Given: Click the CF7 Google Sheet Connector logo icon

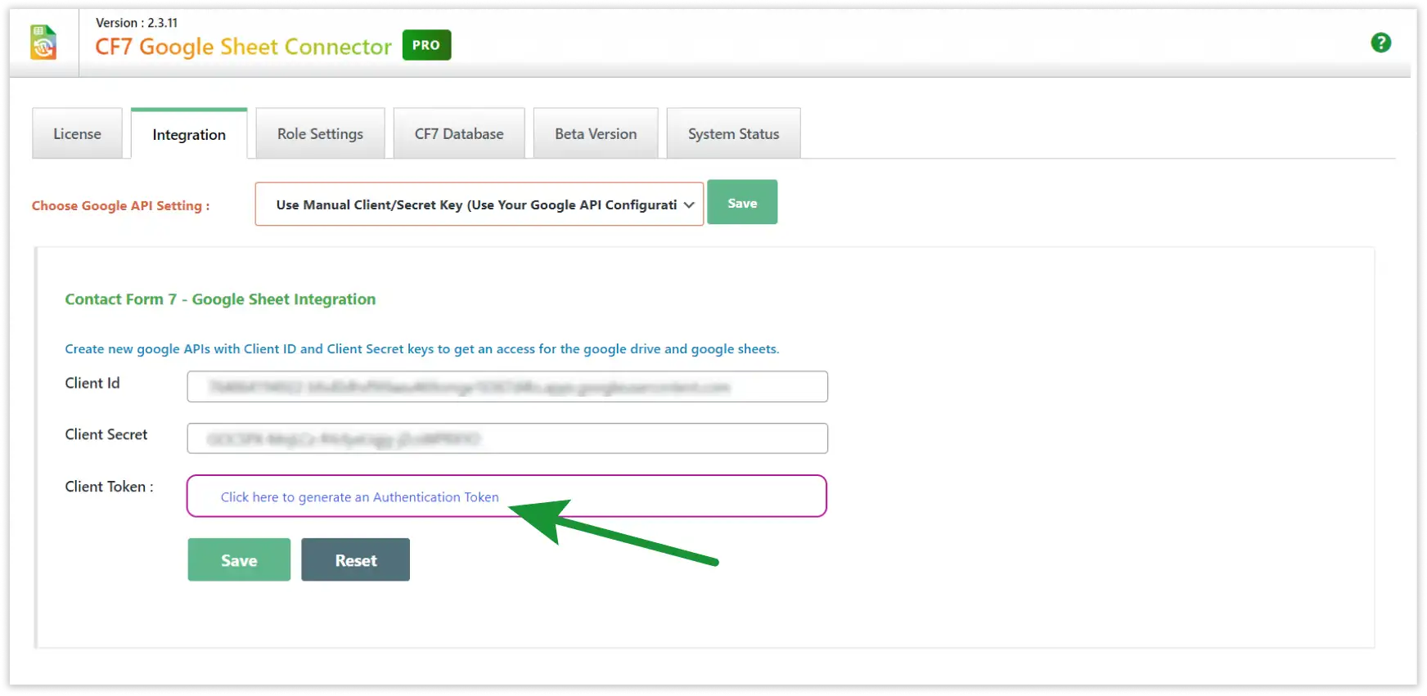Looking at the screenshot, I should click(43, 43).
